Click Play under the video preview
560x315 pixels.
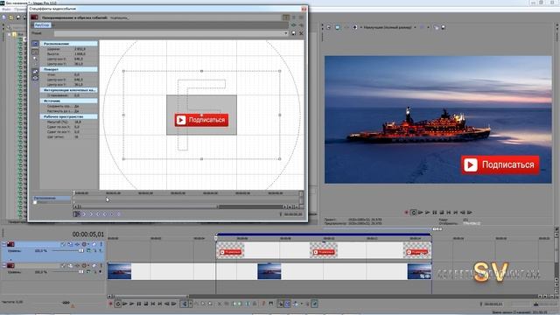[428, 212]
